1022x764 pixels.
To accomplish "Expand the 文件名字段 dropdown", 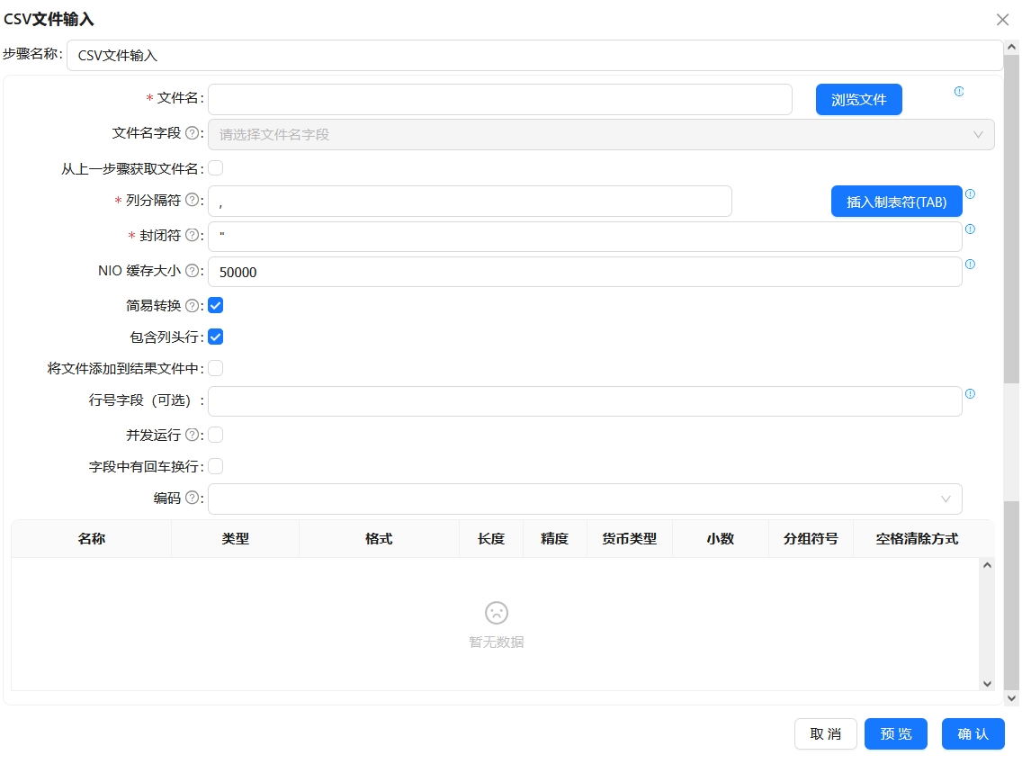I will click(601, 134).
